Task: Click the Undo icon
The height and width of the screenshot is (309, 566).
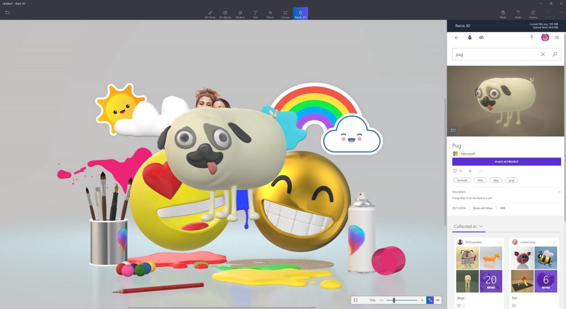Action: coord(518,12)
